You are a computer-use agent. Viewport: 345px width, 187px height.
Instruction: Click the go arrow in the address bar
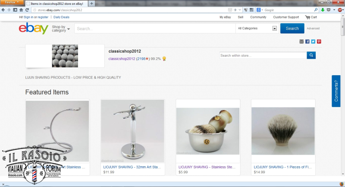tap(235, 10)
